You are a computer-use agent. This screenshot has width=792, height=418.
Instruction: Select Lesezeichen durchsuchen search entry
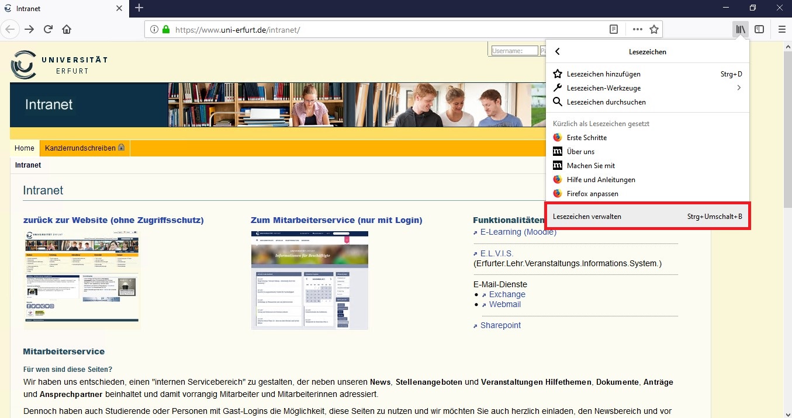click(x=606, y=102)
